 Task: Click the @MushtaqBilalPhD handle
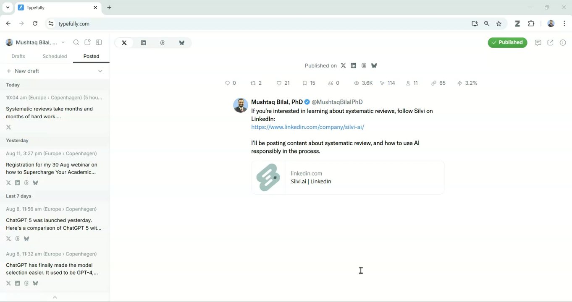[337, 102]
